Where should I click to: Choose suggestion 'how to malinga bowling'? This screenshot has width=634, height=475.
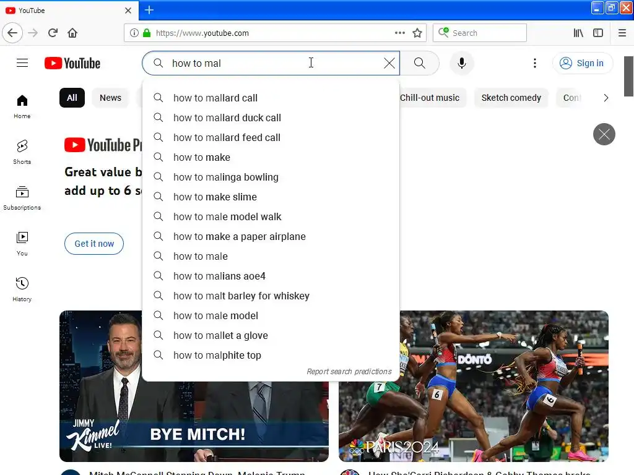pos(271,177)
